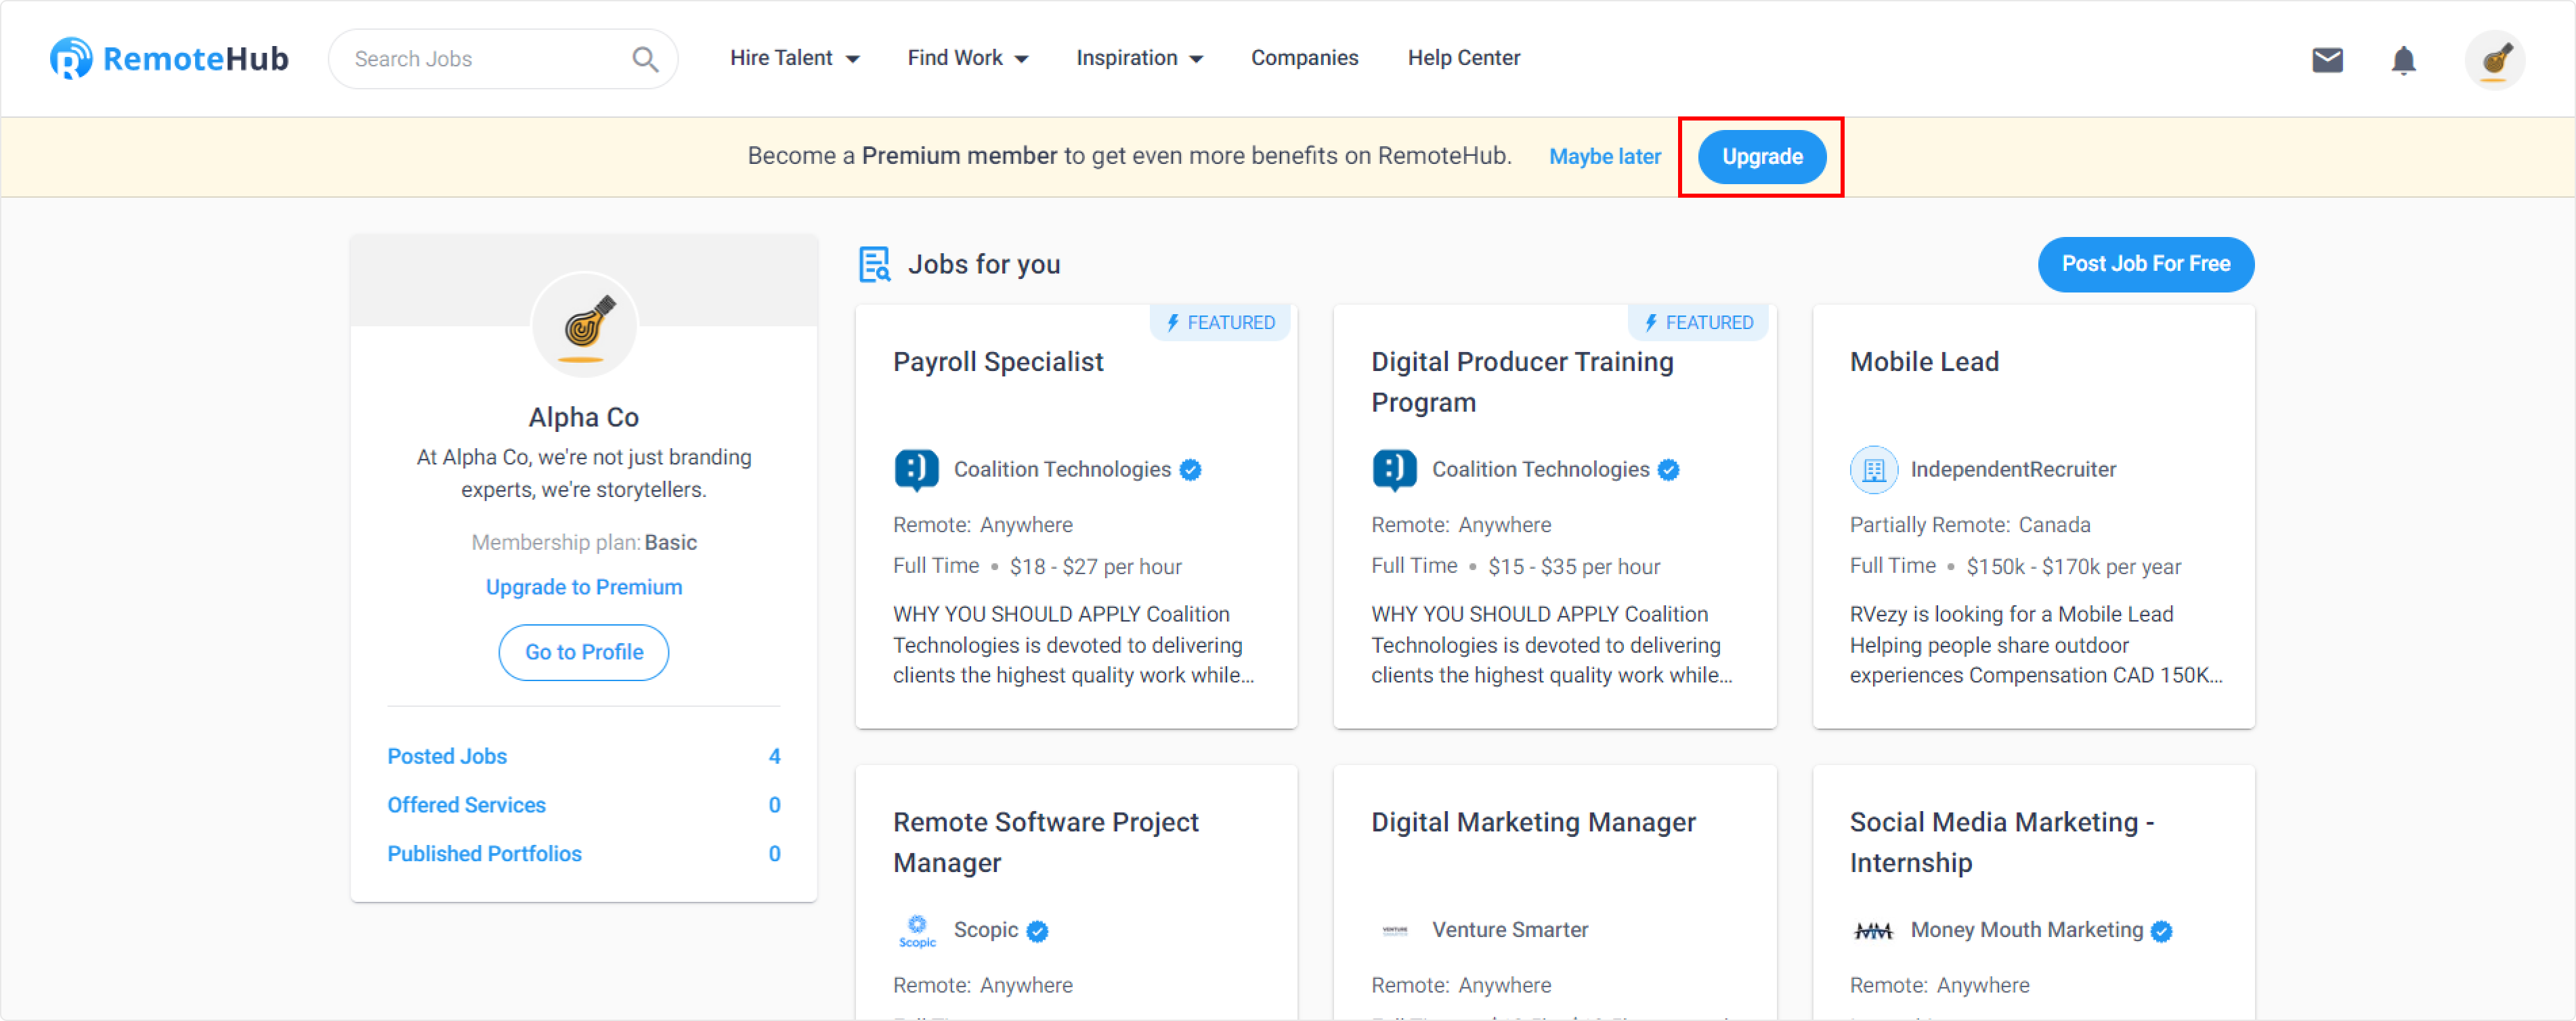Open the user avatar menu in header

pyautogui.click(x=2494, y=60)
